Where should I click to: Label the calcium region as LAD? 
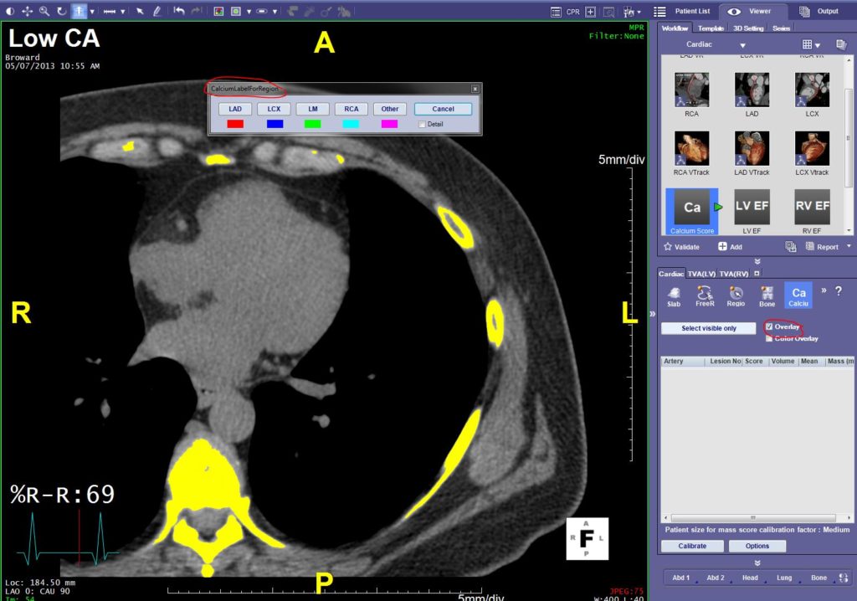coord(235,109)
